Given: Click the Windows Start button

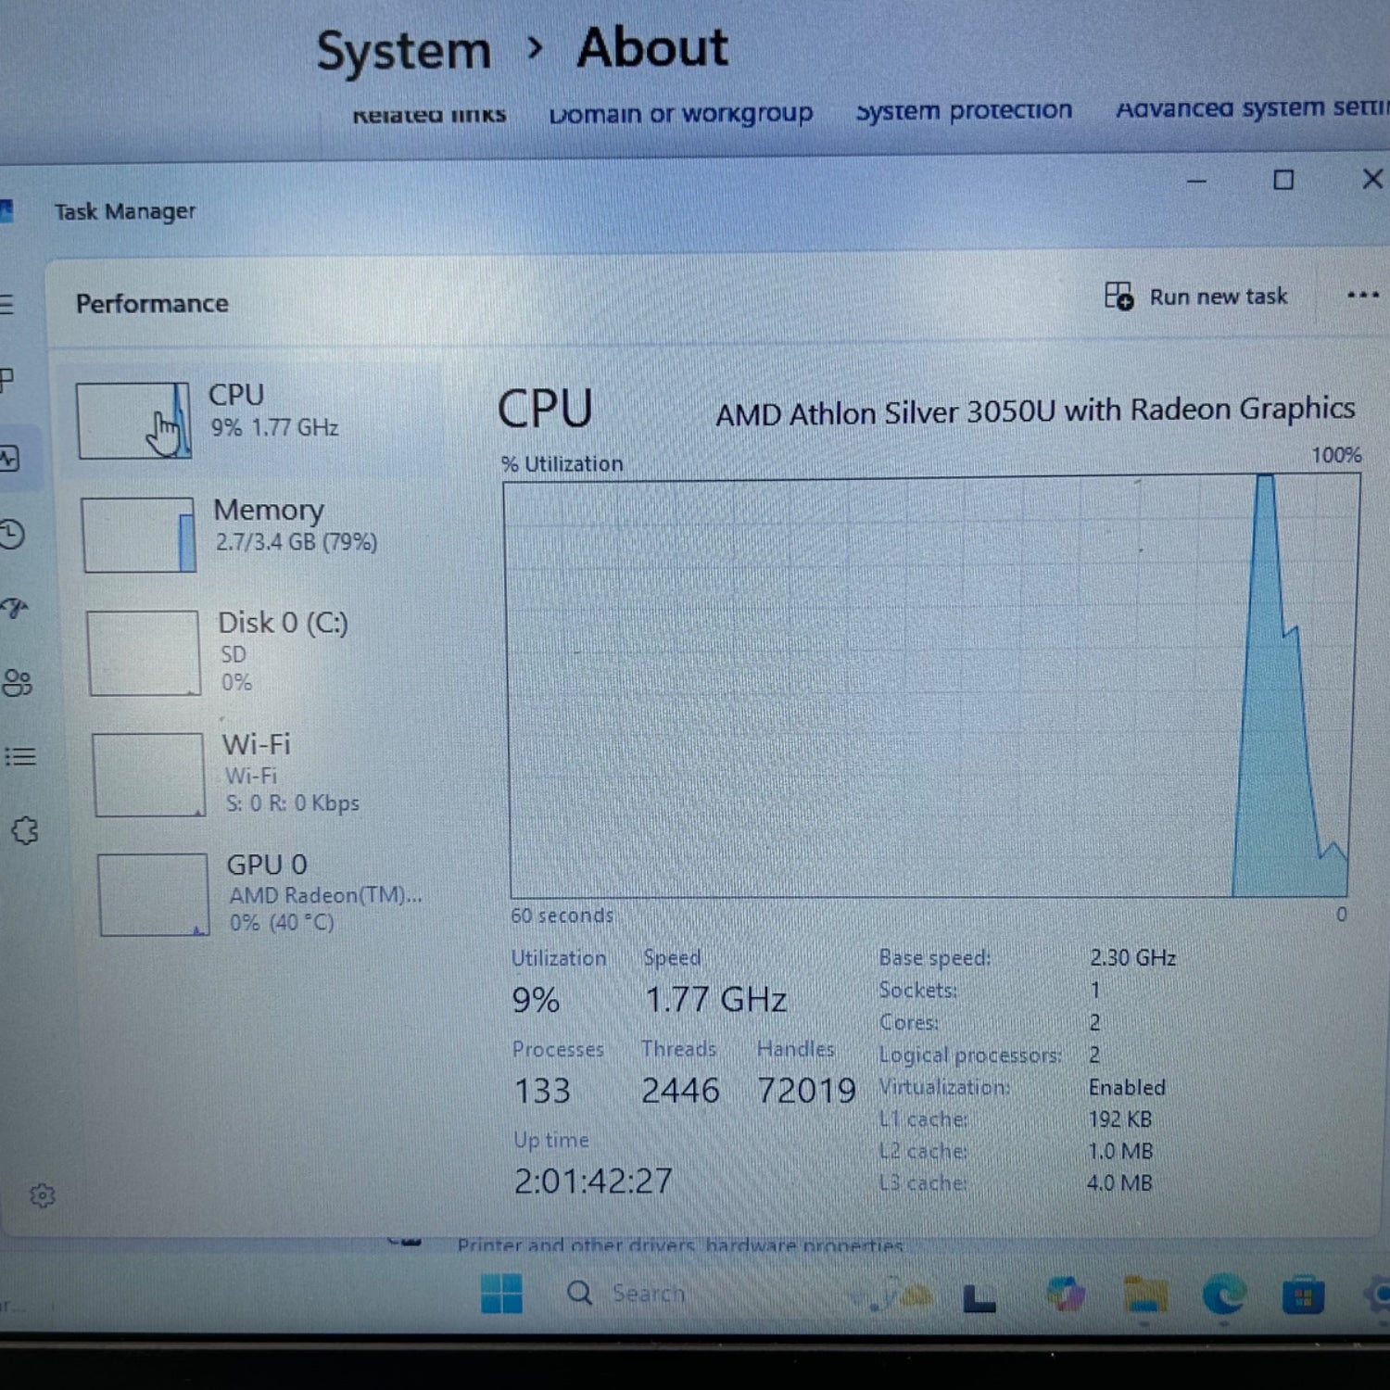Looking at the screenshot, I should point(501,1294).
